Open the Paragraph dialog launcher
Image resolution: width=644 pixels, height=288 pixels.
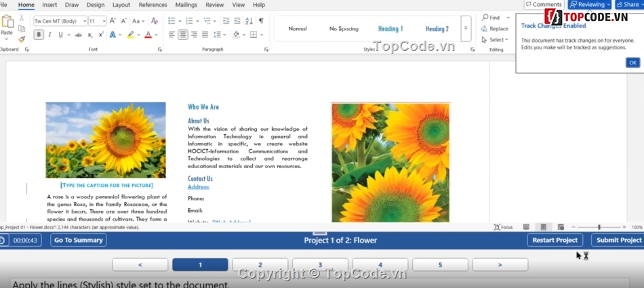point(266,49)
